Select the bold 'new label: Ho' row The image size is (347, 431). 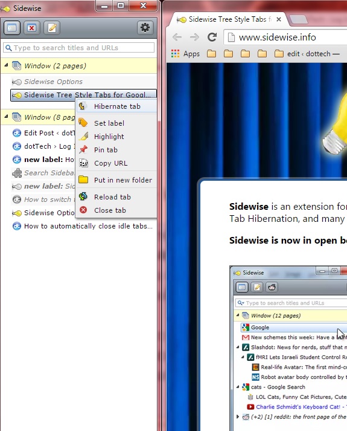click(x=43, y=160)
